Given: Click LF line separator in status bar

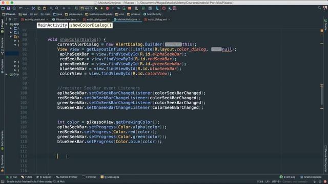Looking at the screenshot, I should tap(268, 181).
